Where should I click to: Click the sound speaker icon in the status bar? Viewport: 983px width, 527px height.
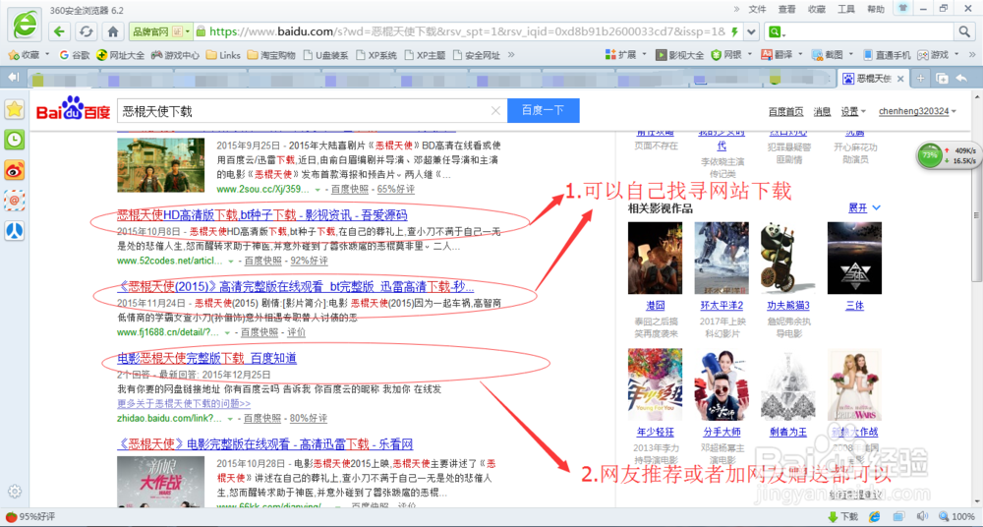[x=922, y=517]
